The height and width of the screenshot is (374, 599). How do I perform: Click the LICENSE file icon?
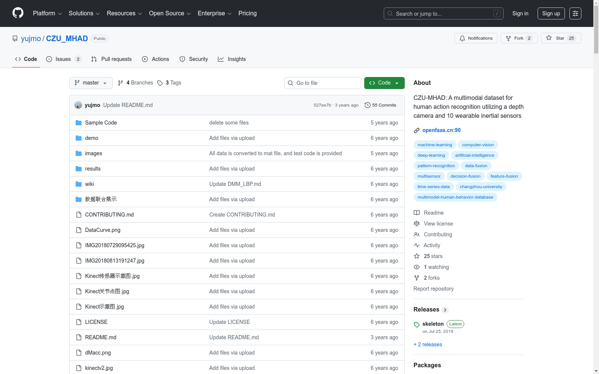[x=79, y=322]
